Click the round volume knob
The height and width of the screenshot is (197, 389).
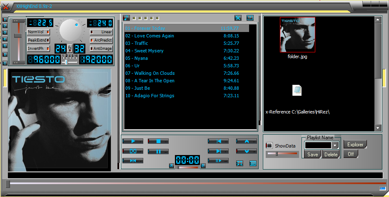click(70, 30)
